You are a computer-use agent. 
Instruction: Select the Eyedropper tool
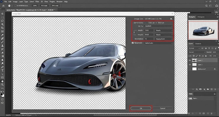(x=2, y=35)
